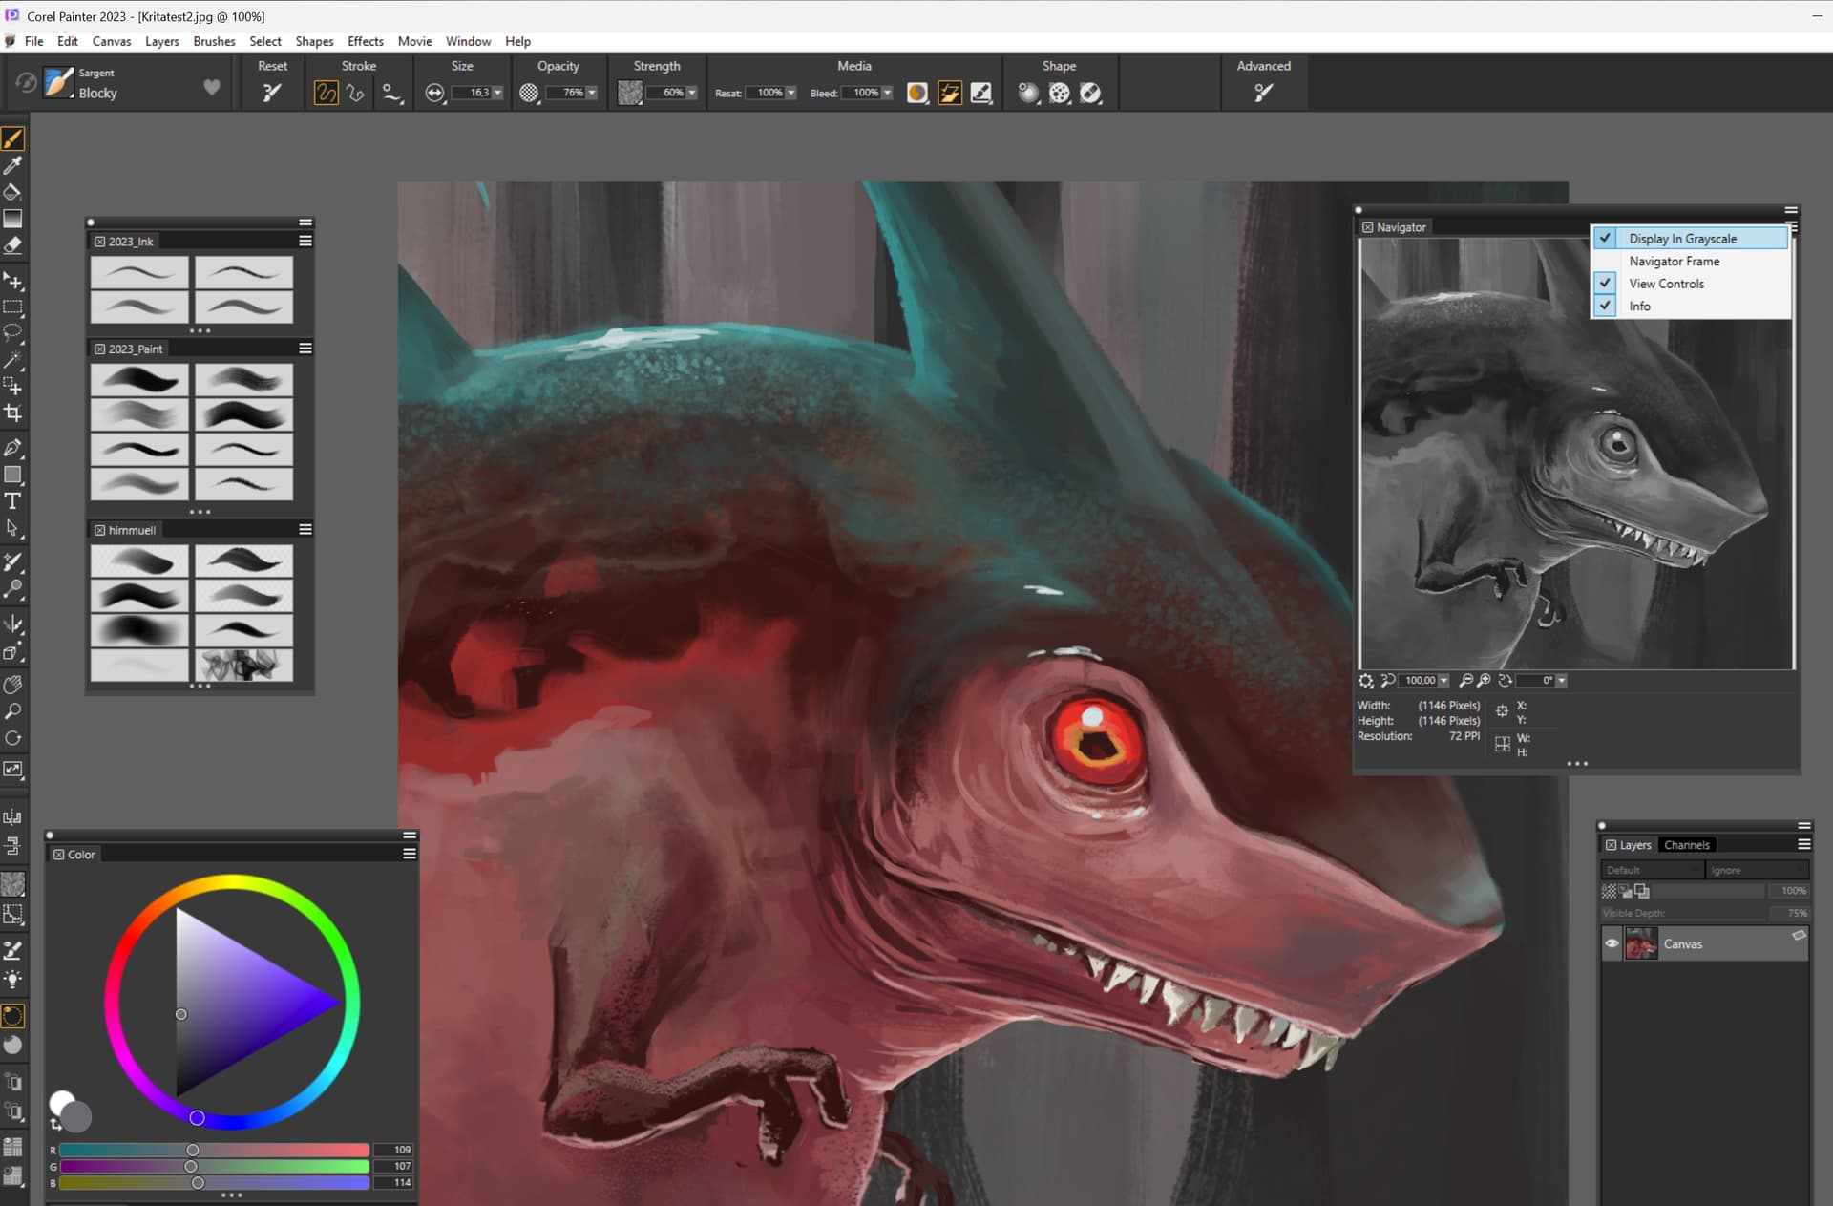Pick the Paint Bucket fill tool

(12, 192)
